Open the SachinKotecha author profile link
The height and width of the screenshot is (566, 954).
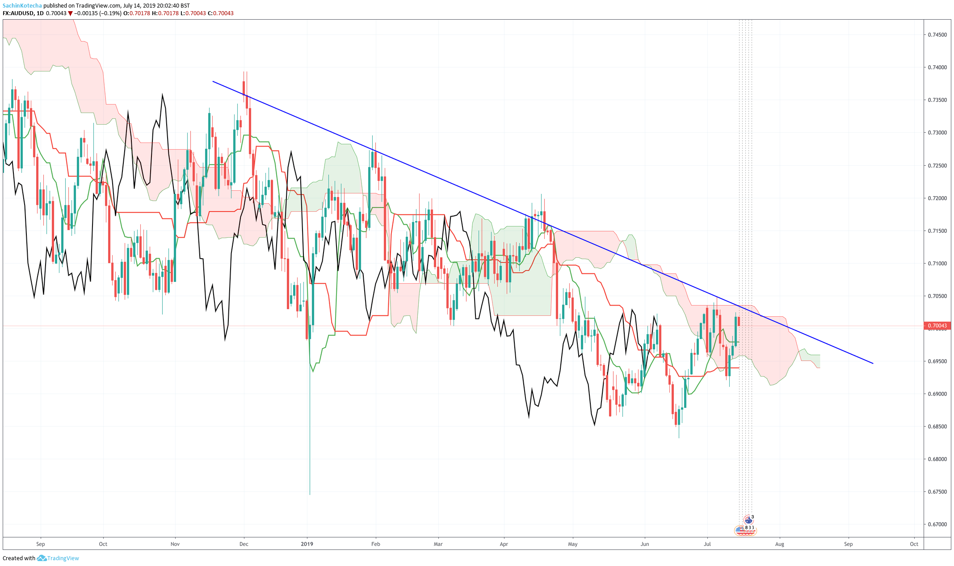point(22,6)
